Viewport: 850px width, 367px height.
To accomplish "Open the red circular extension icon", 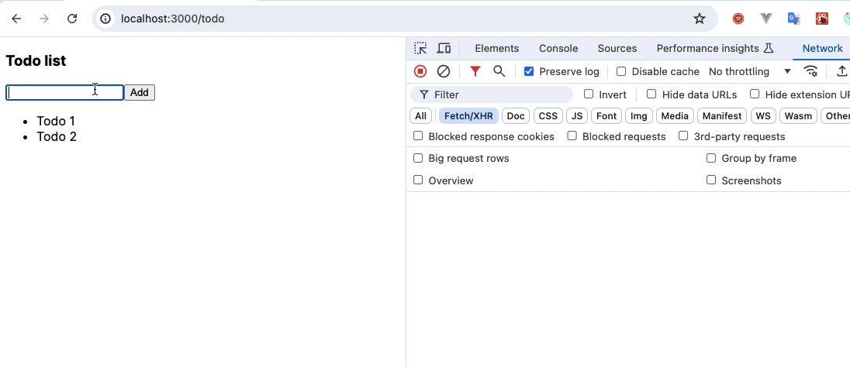I will coord(738,19).
